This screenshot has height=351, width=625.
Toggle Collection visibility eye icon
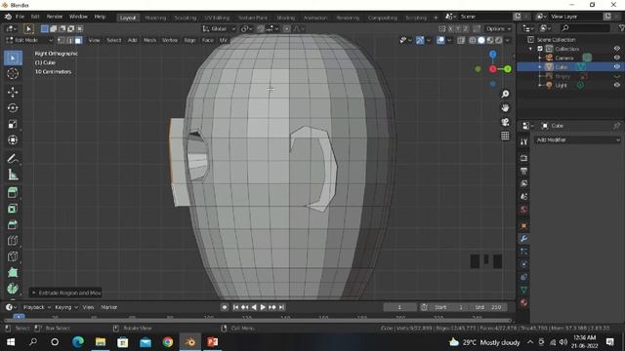(616, 49)
